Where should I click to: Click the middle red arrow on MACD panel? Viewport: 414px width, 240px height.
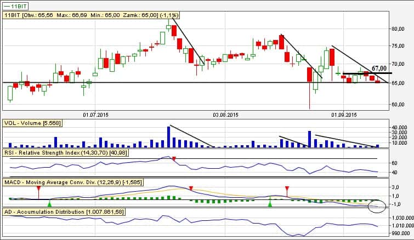(x=191, y=188)
